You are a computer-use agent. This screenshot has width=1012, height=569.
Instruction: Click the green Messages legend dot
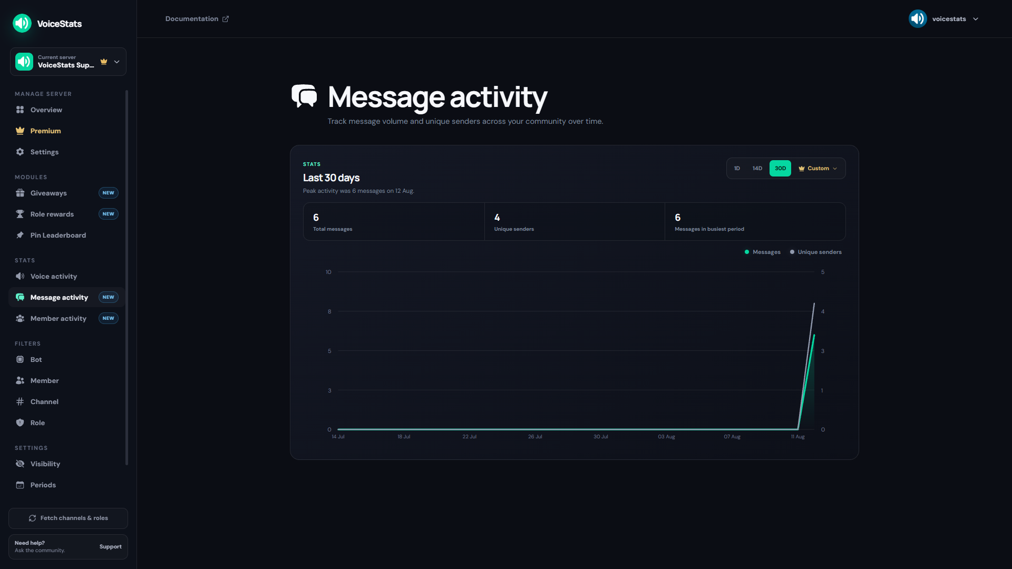747,252
